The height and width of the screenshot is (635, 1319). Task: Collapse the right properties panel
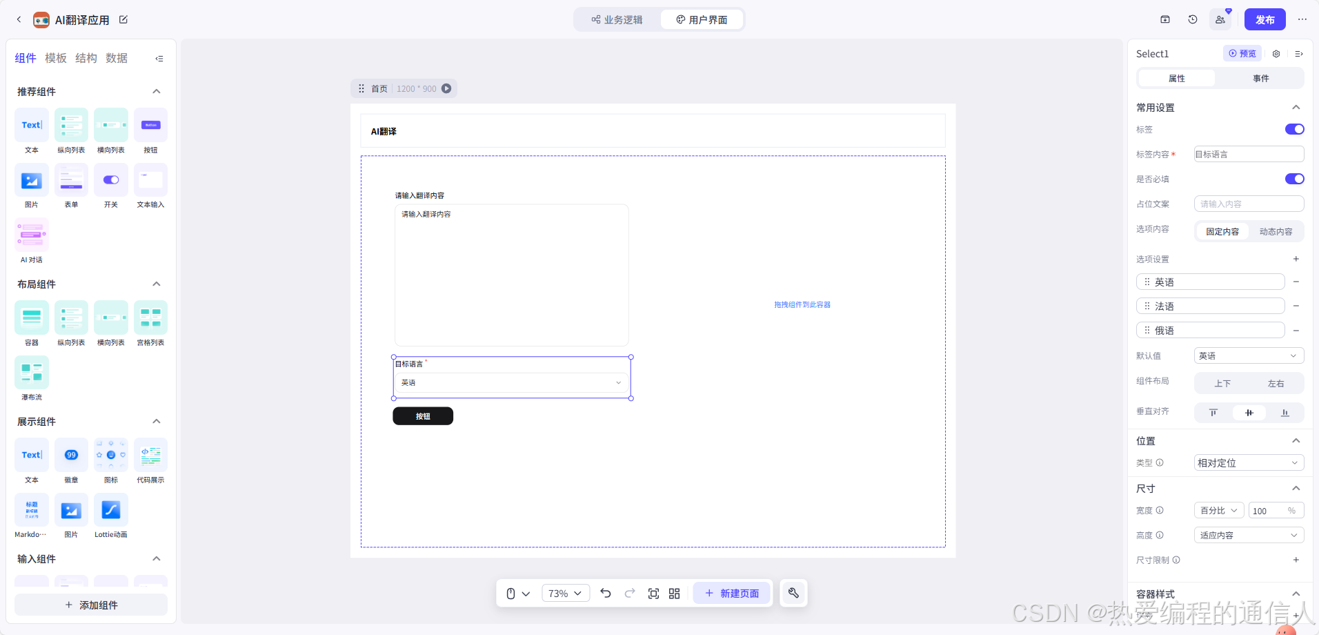coord(1299,54)
